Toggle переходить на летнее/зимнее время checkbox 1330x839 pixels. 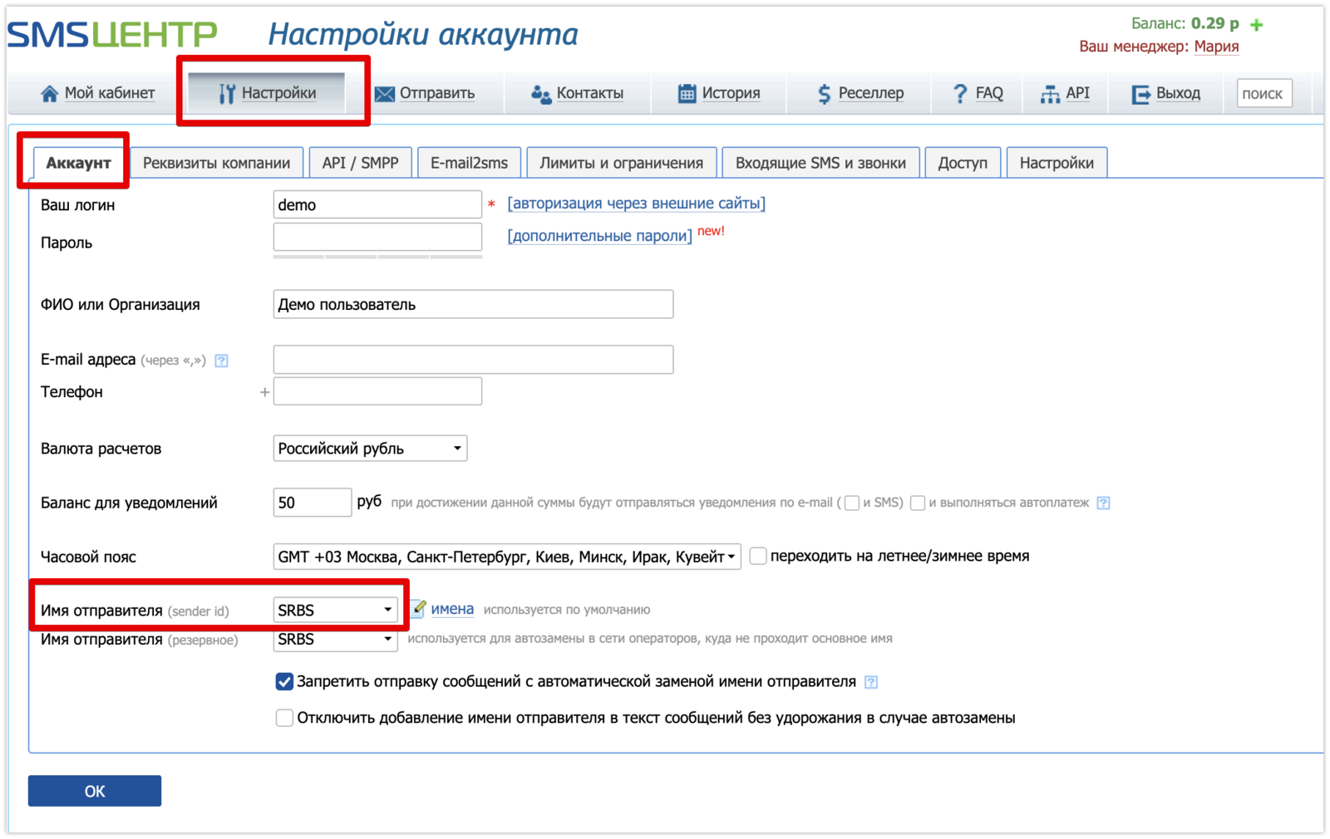[758, 556]
